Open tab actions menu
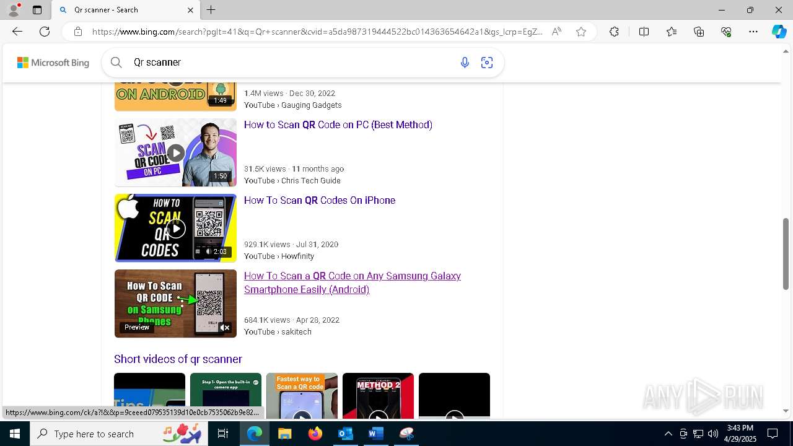Screen dimensions: 793x446 [x=37, y=10]
